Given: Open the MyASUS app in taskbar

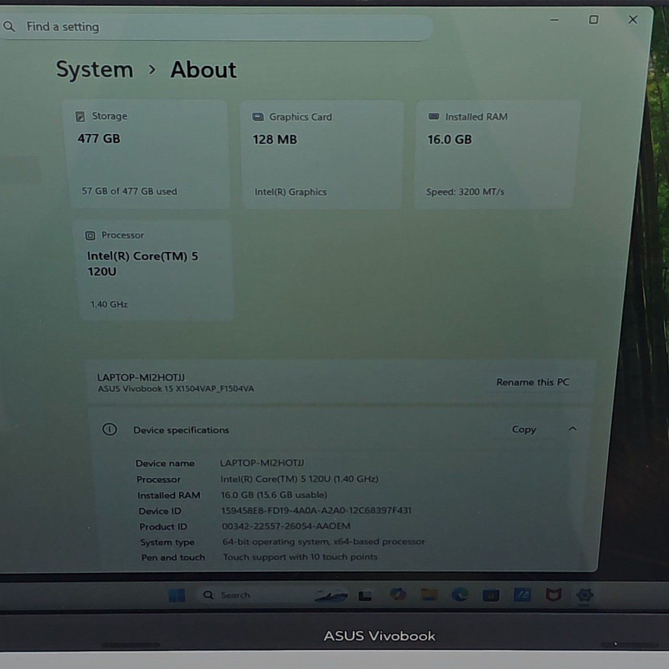Looking at the screenshot, I should (522, 595).
